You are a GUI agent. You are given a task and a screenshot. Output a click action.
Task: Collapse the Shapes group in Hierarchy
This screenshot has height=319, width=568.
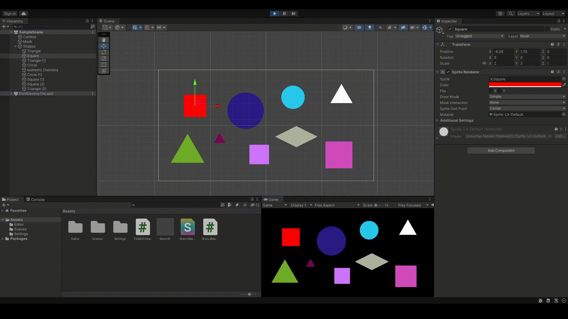click(x=16, y=46)
